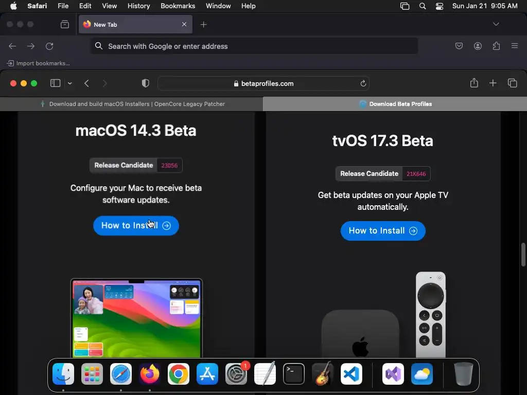Go back in Safari window
The width and height of the screenshot is (527, 395).
(86, 83)
